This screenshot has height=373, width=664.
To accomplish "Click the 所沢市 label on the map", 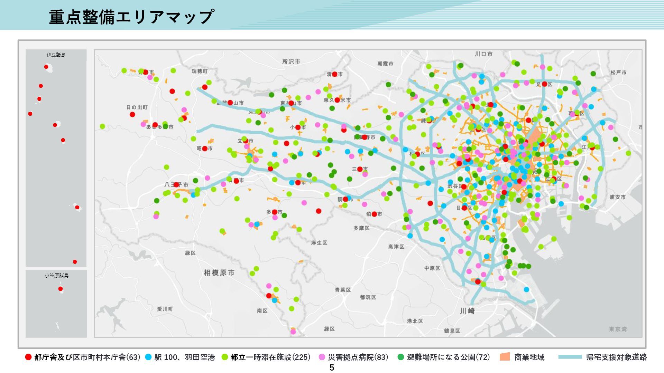I will click(x=291, y=61).
